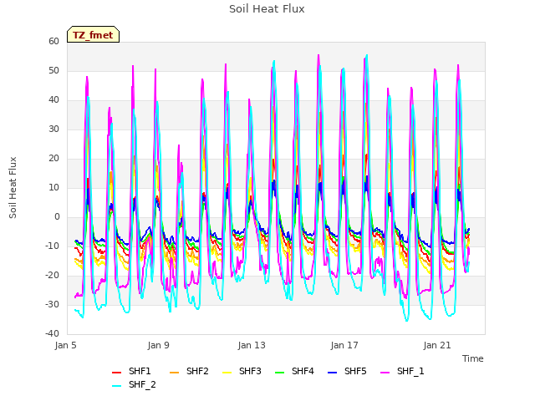
Task: Click the yellow SHF3 legend color marker
Action: [227, 373]
